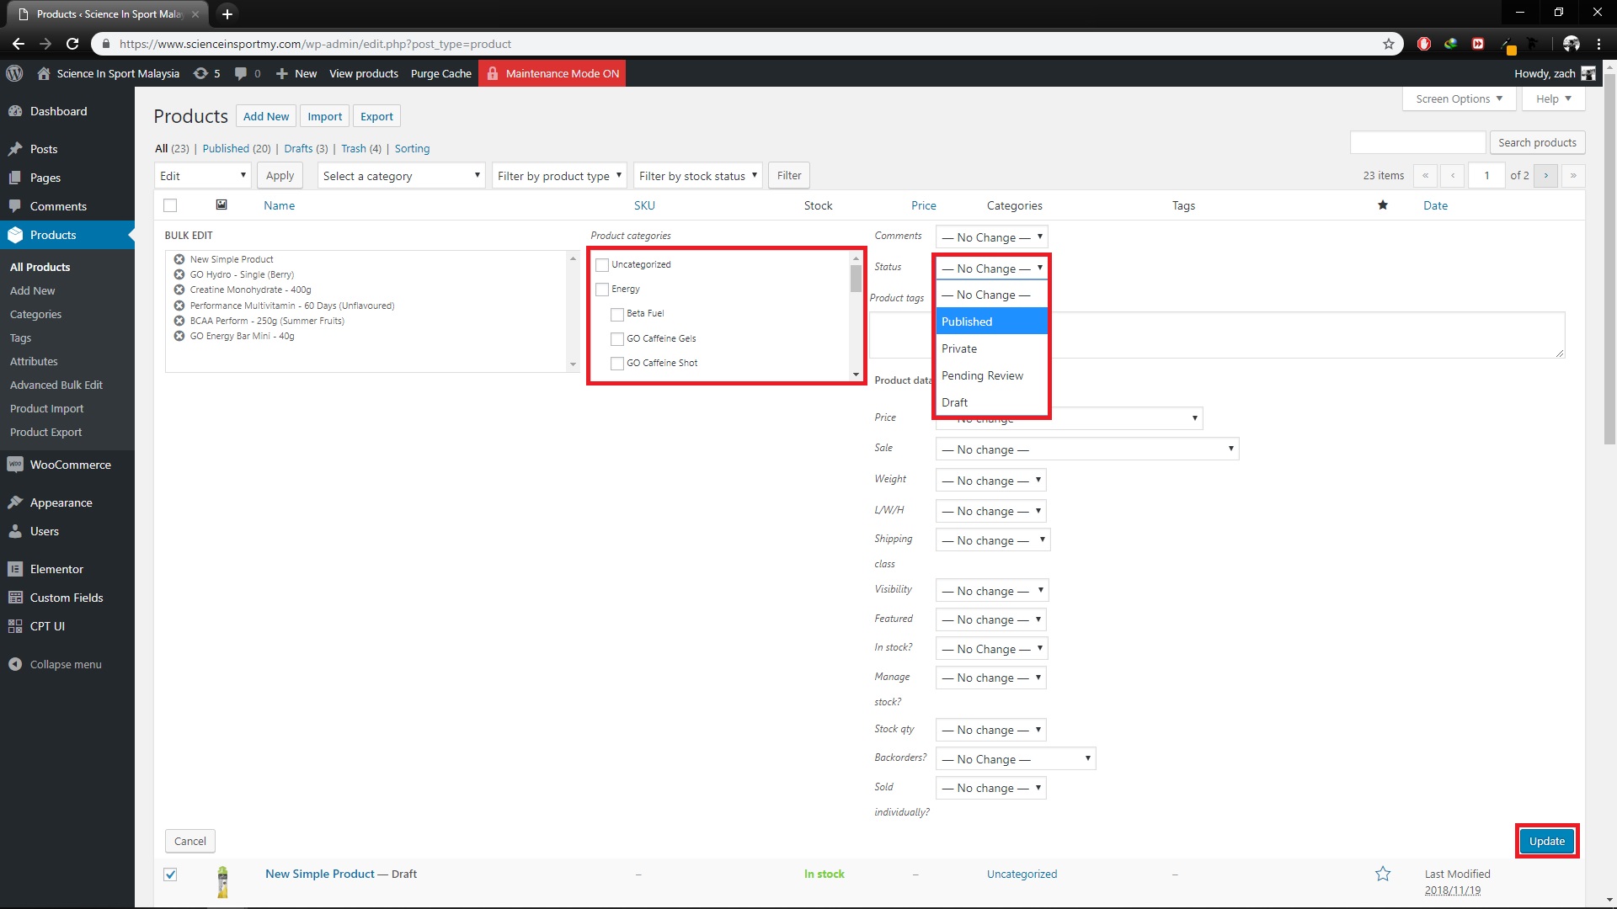This screenshot has height=909, width=1617.
Task: Tick the Uncategorized category checkbox
Action: 602,265
